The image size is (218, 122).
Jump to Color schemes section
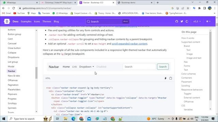[x=188, y=74]
